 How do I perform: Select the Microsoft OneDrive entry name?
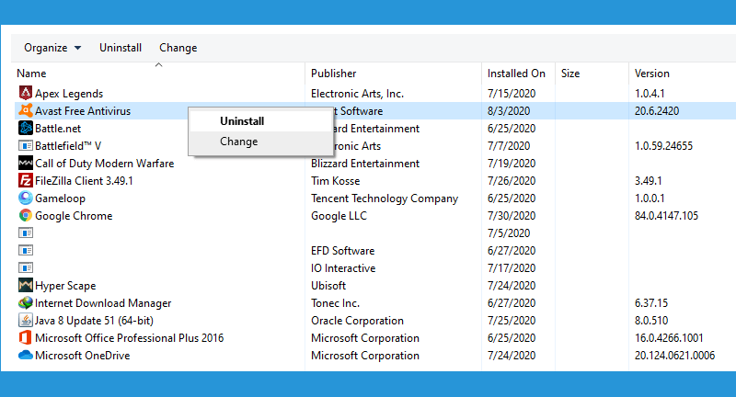(x=82, y=356)
